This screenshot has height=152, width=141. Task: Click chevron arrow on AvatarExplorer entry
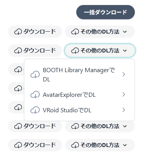(x=124, y=95)
